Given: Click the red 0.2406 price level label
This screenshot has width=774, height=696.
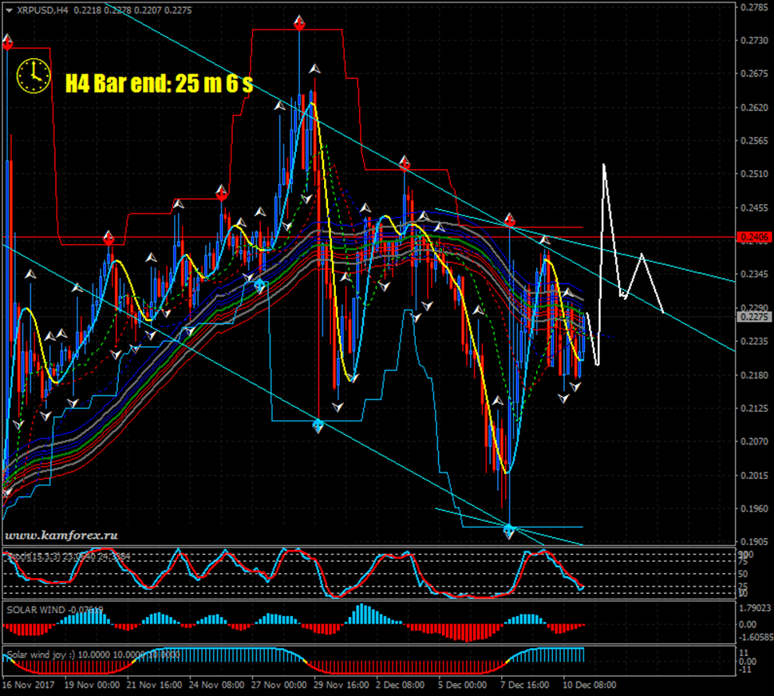Looking at the screenshot, I should (753, 237).
